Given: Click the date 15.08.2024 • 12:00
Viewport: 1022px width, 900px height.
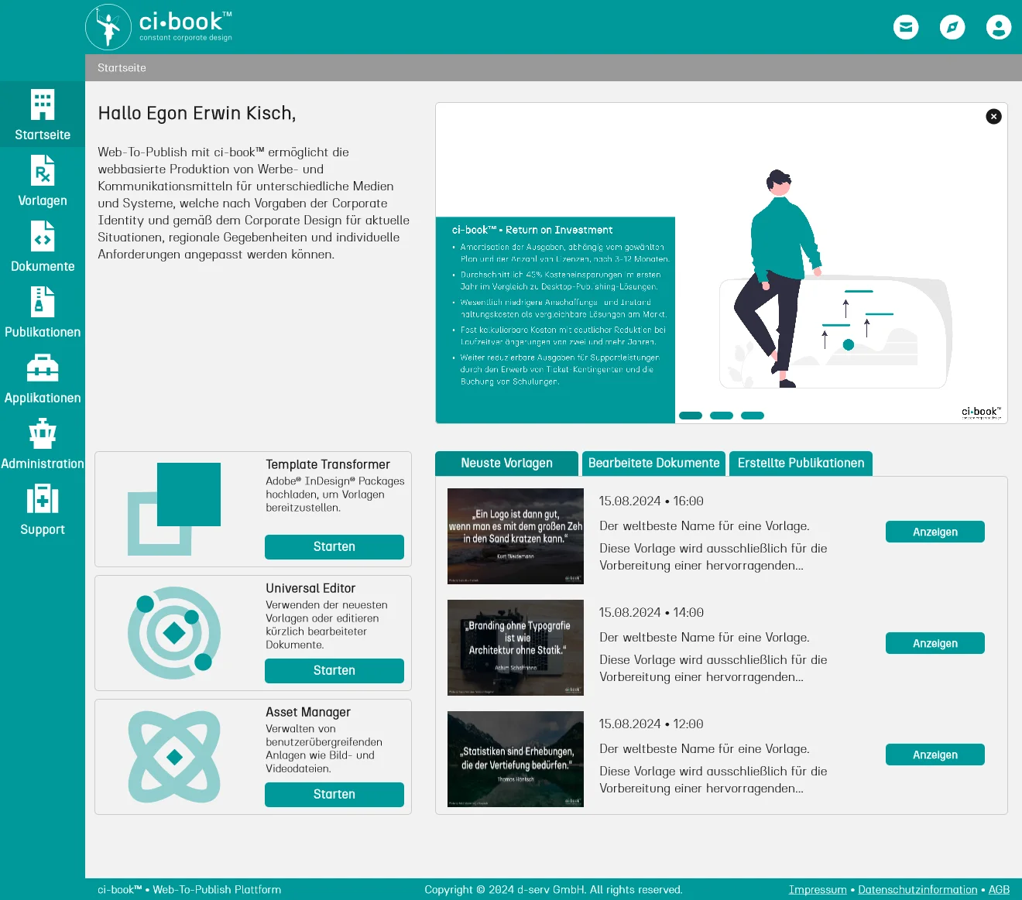Looking at the screenshot, I should tap(651, 724).
